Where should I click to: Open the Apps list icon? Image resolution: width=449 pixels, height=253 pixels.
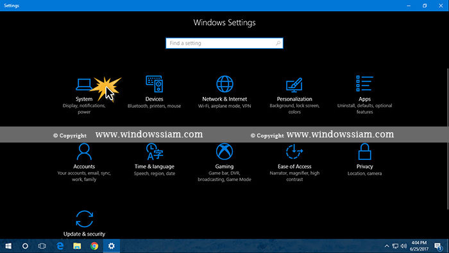pos(364,83)
